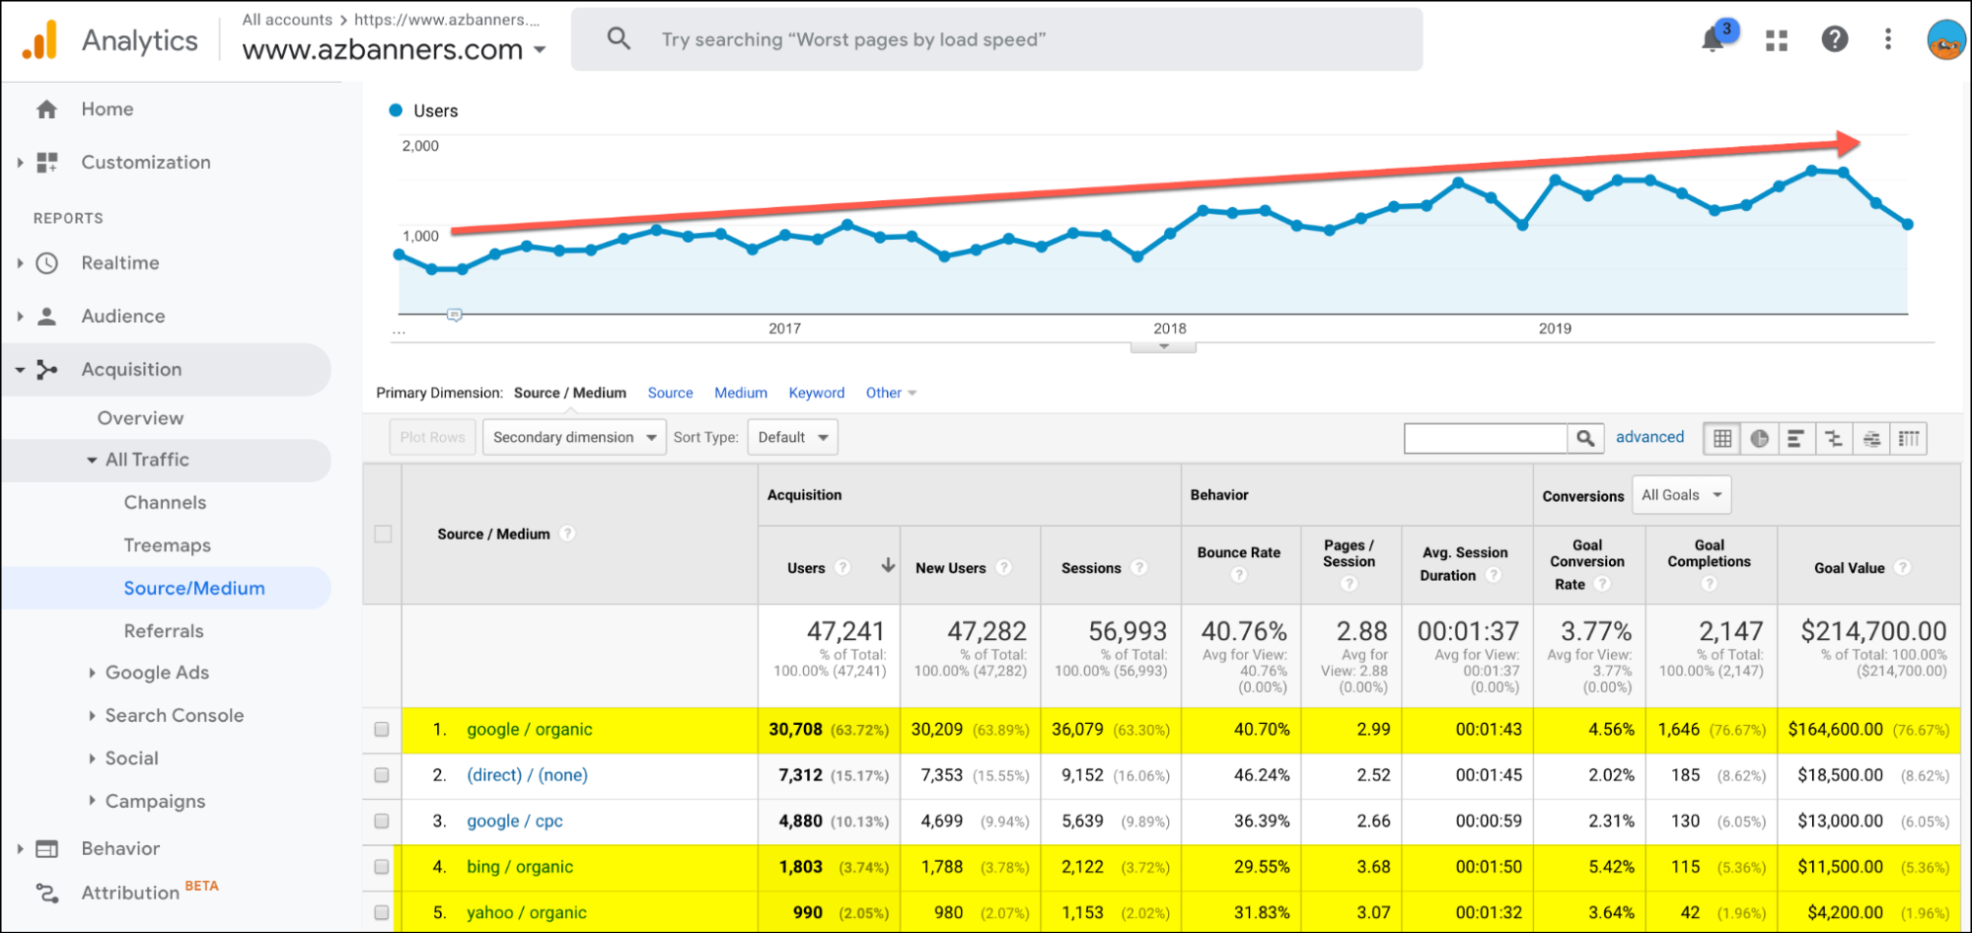
Task: Switch to the Term cloud view icon
Action: [1870, 439]
